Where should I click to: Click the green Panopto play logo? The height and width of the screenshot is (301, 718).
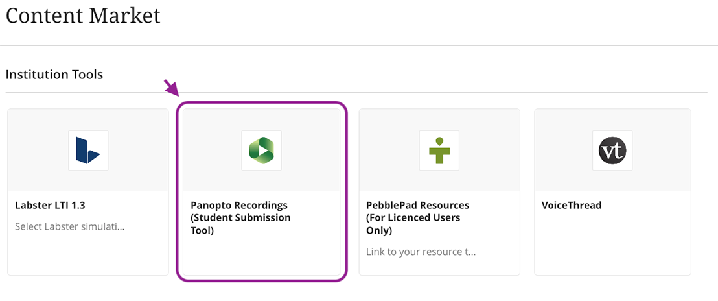pos(261,150)
